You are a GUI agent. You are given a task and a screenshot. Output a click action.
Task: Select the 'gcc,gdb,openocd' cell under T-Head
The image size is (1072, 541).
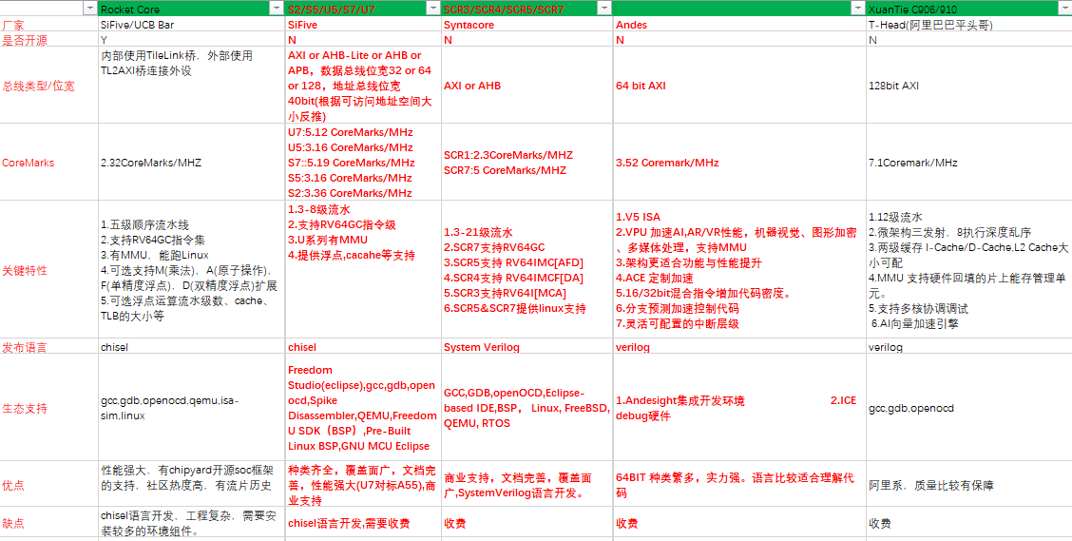[x=968, y=408]
